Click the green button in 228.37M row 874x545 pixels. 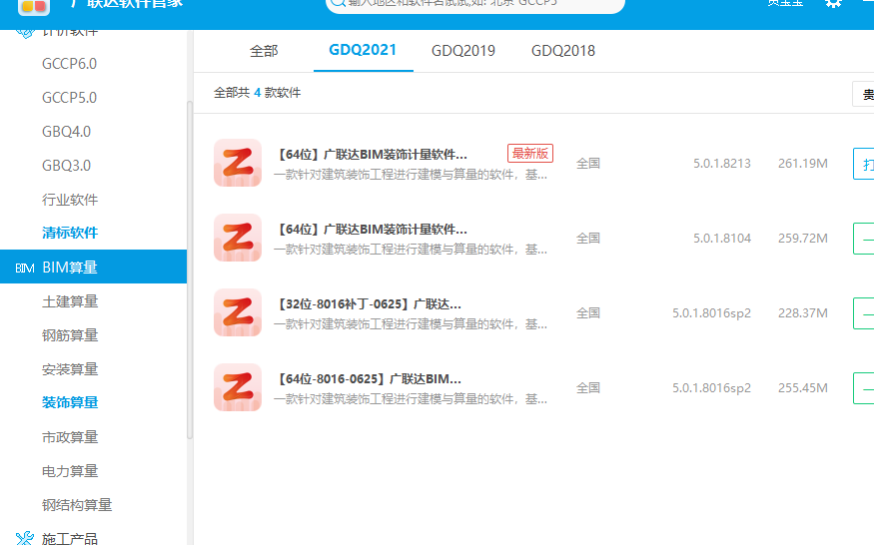point(863,313)
